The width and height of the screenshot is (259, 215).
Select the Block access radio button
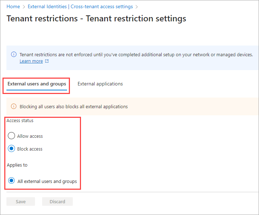click(x=11, y=149)
